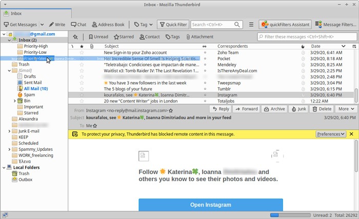The width and height of the screenshot is (359, 219).
Task: Sort by the thread column icon
Action: tap(72, 46)
